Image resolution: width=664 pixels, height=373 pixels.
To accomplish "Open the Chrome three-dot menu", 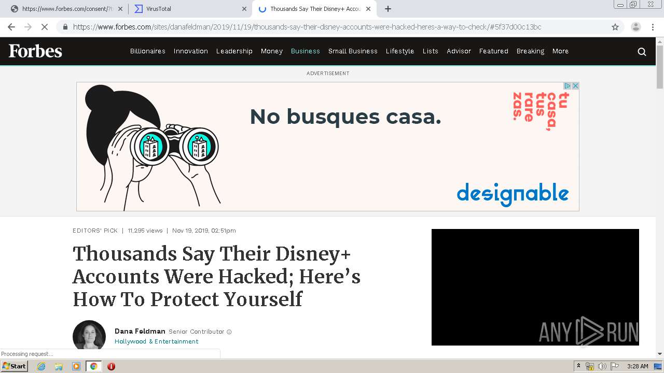I will 653,27.
